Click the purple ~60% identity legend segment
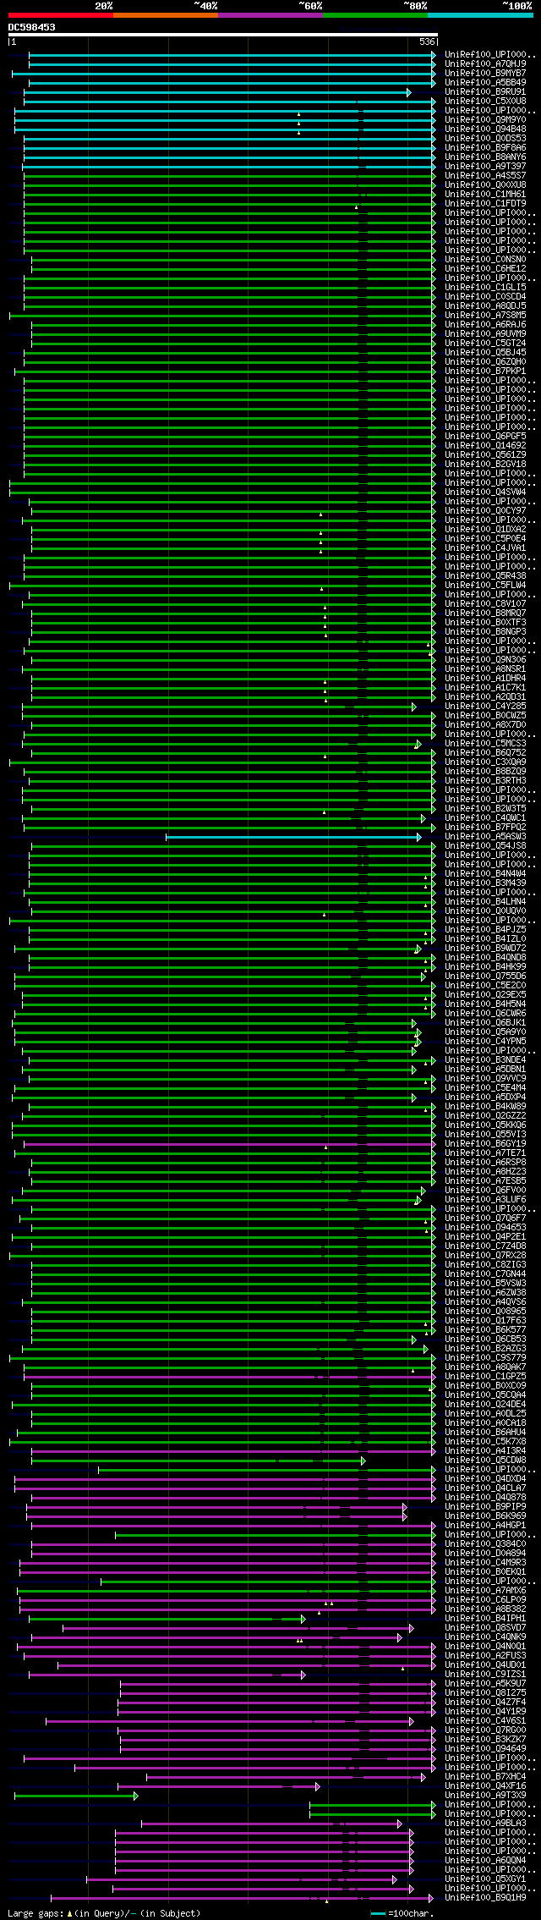 click(x=270, y=15)
